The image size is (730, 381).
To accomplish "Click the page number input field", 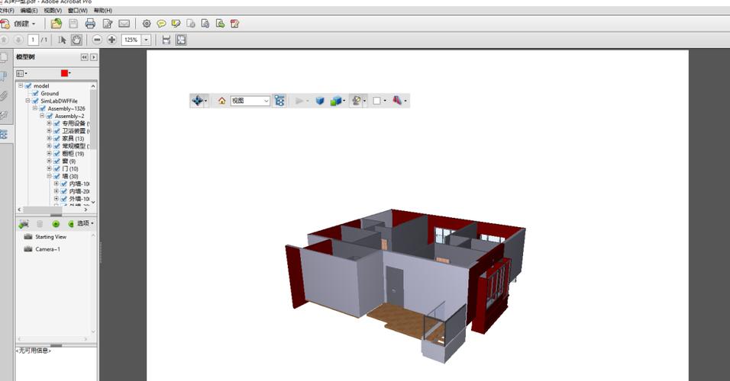I will point(33,40).
